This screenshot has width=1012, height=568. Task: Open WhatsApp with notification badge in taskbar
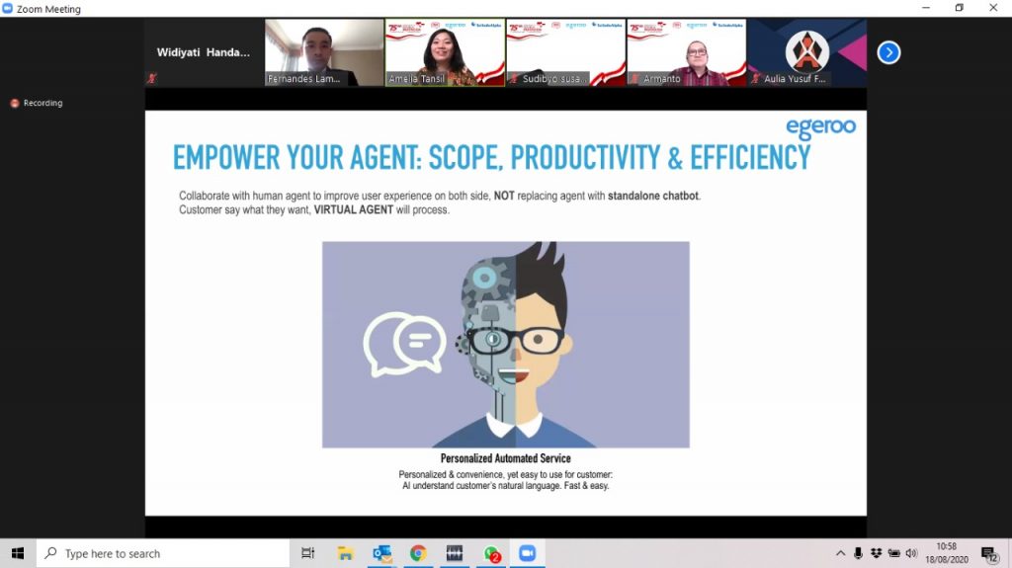click(x=491, y=553)
